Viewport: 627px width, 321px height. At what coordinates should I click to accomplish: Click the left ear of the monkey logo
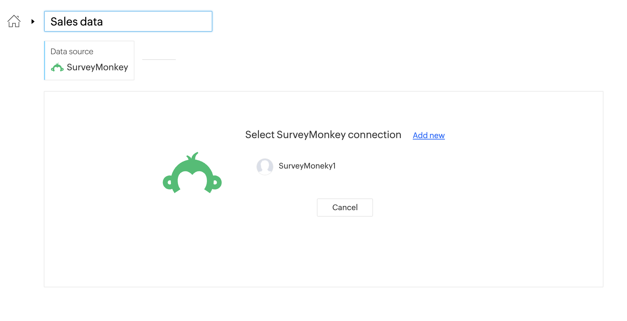[168, 182]
